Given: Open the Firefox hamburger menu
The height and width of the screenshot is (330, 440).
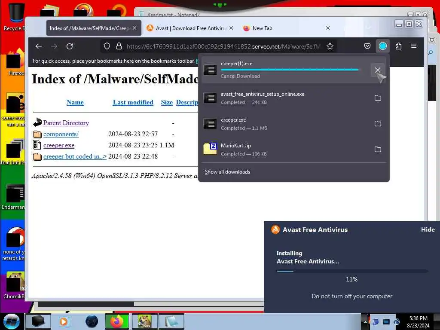Looking at the screenshot, I should point(414,46).
